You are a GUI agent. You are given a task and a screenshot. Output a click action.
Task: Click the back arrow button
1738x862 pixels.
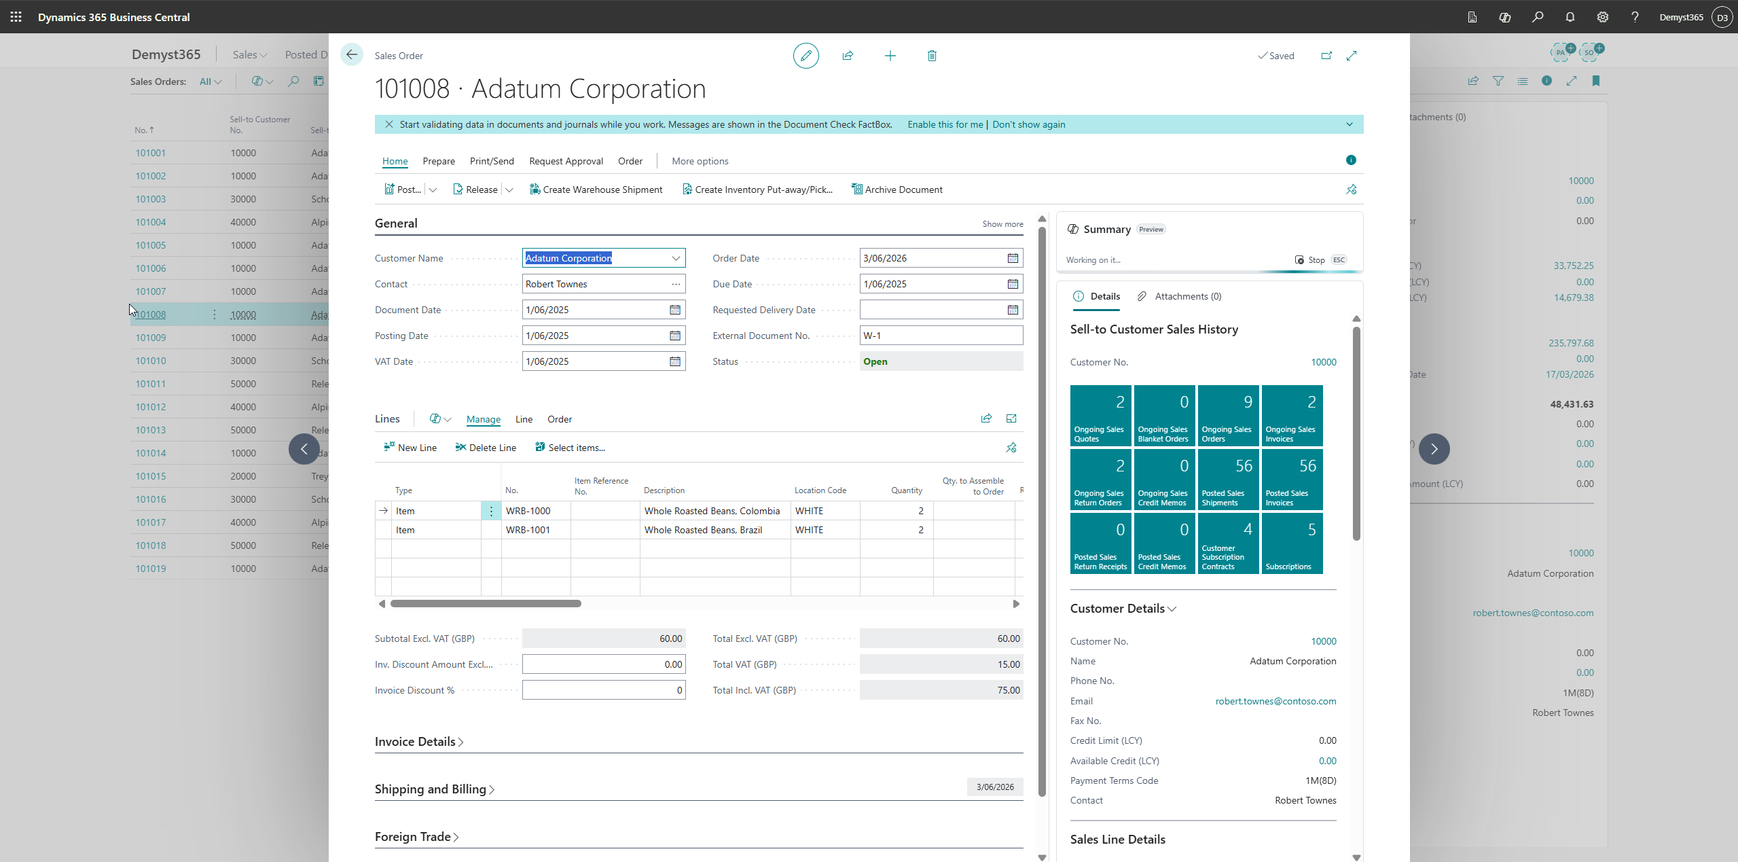pyautogui.click(x=352, y=55)
